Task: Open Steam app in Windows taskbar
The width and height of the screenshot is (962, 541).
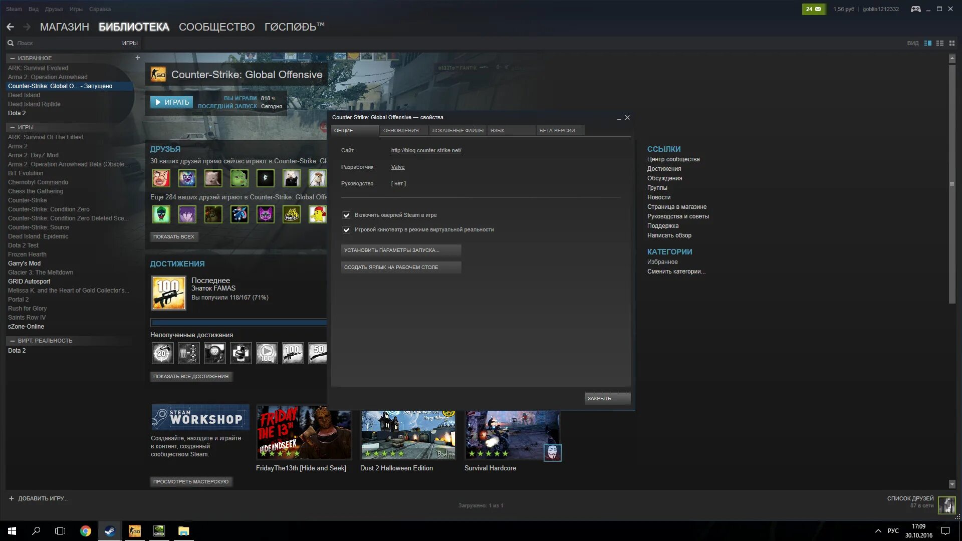Action: click(110, 531)
